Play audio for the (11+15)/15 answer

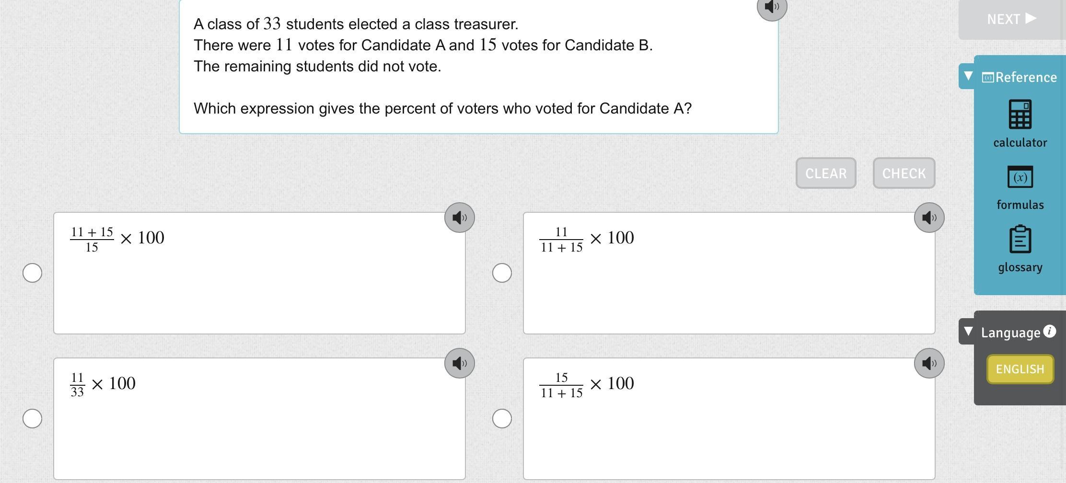(459, 218)
